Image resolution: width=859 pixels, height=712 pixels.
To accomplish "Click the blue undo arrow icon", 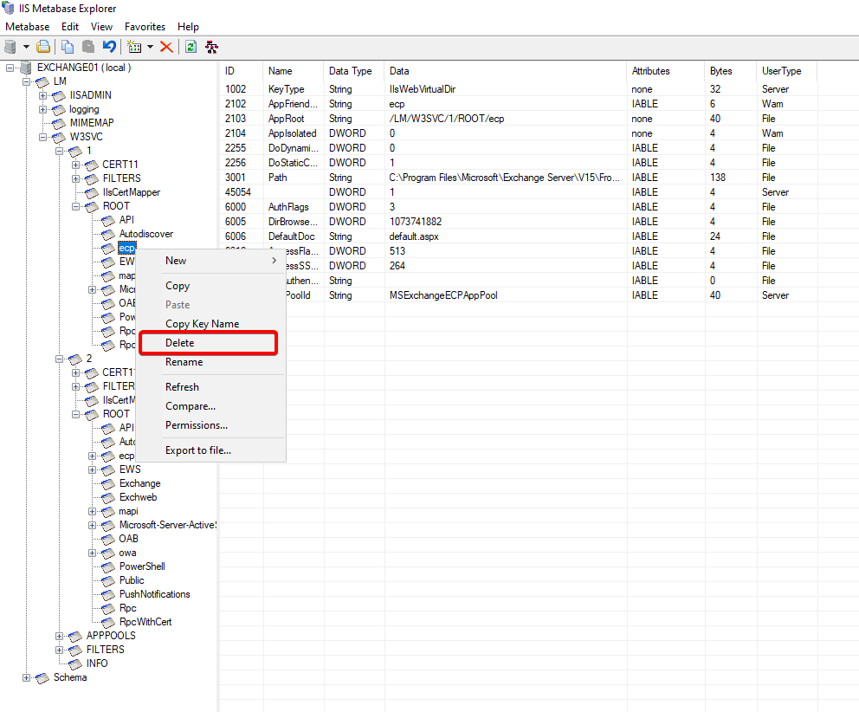I will click(109, 47).
